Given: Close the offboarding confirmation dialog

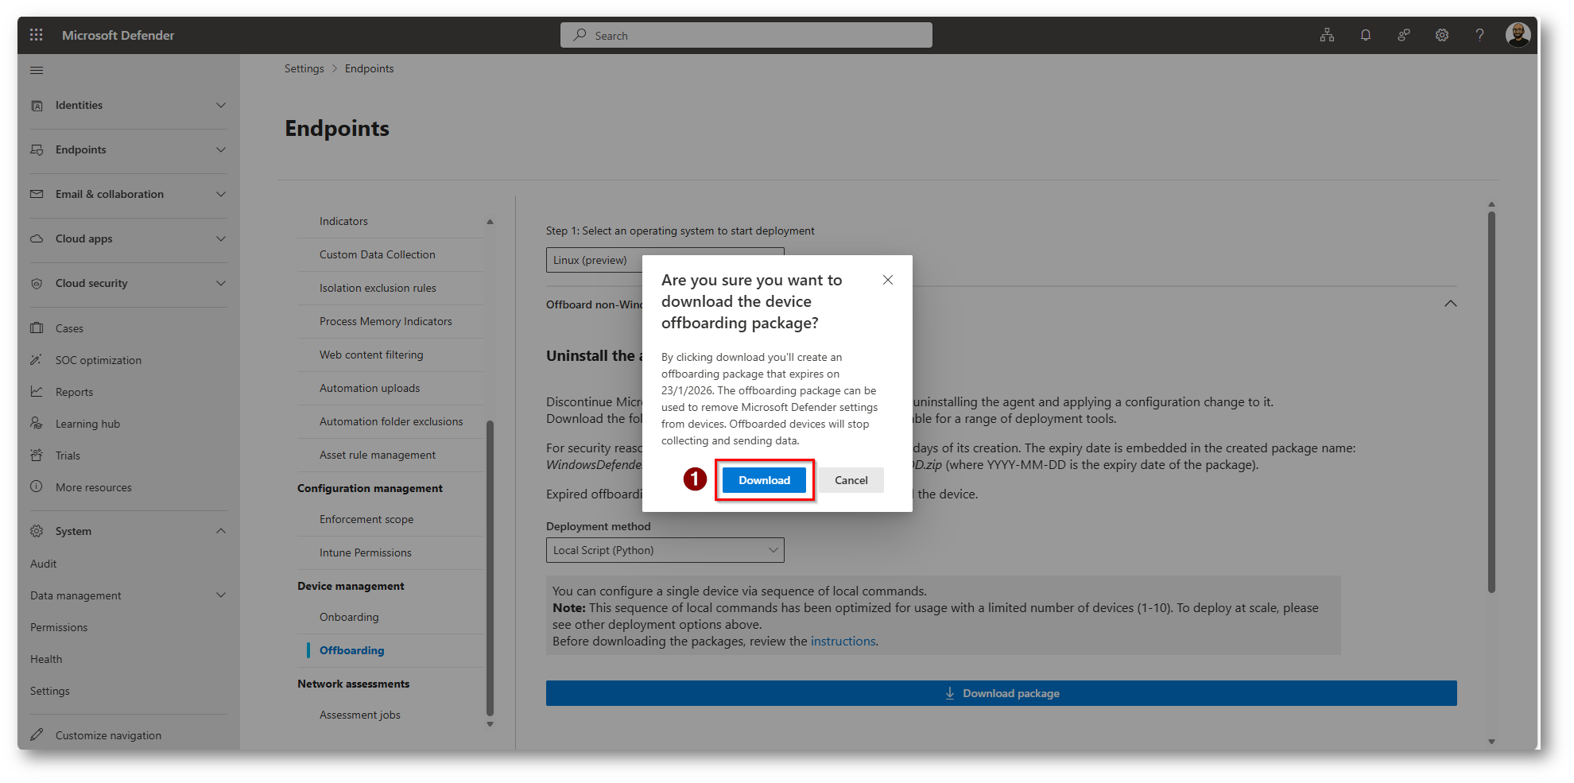Looking at the screenshot, I should pos(888,280).
